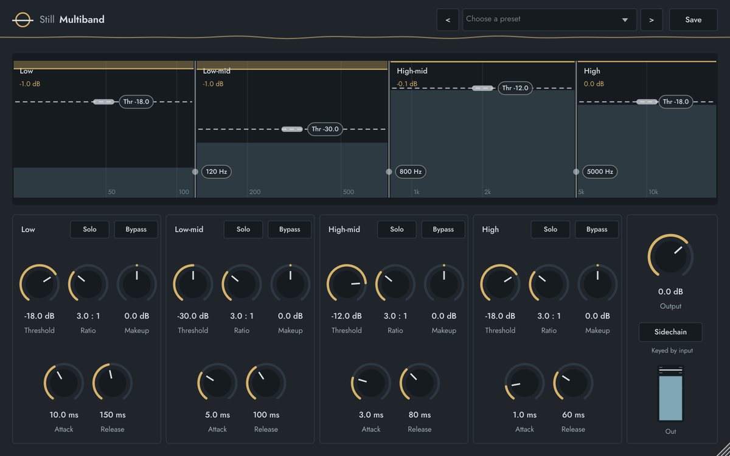
Task: Click the Low band Ratio knob
Action: [x=88, y=284]
